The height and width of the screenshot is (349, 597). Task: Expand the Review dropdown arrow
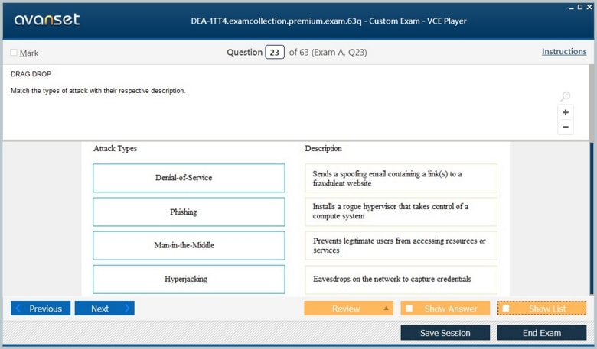coord(386,309)
